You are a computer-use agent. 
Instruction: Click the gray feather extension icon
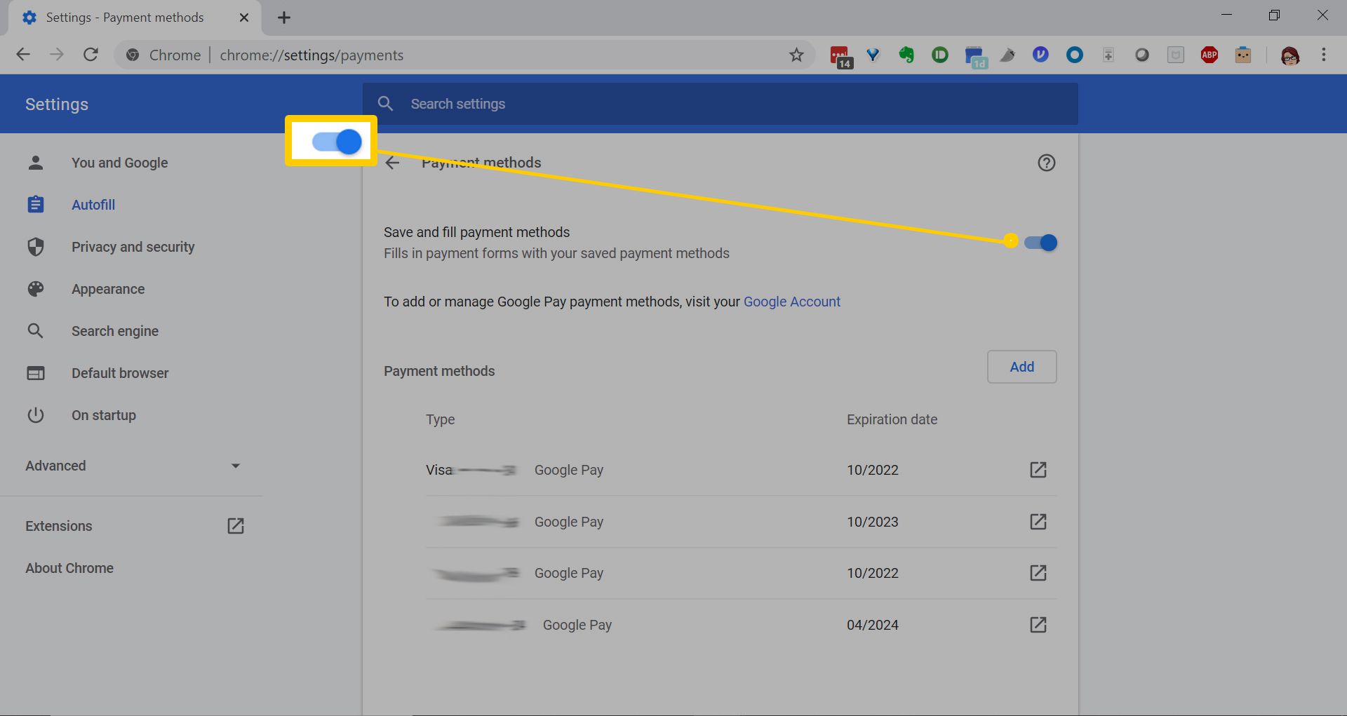tap(1007, 55)
